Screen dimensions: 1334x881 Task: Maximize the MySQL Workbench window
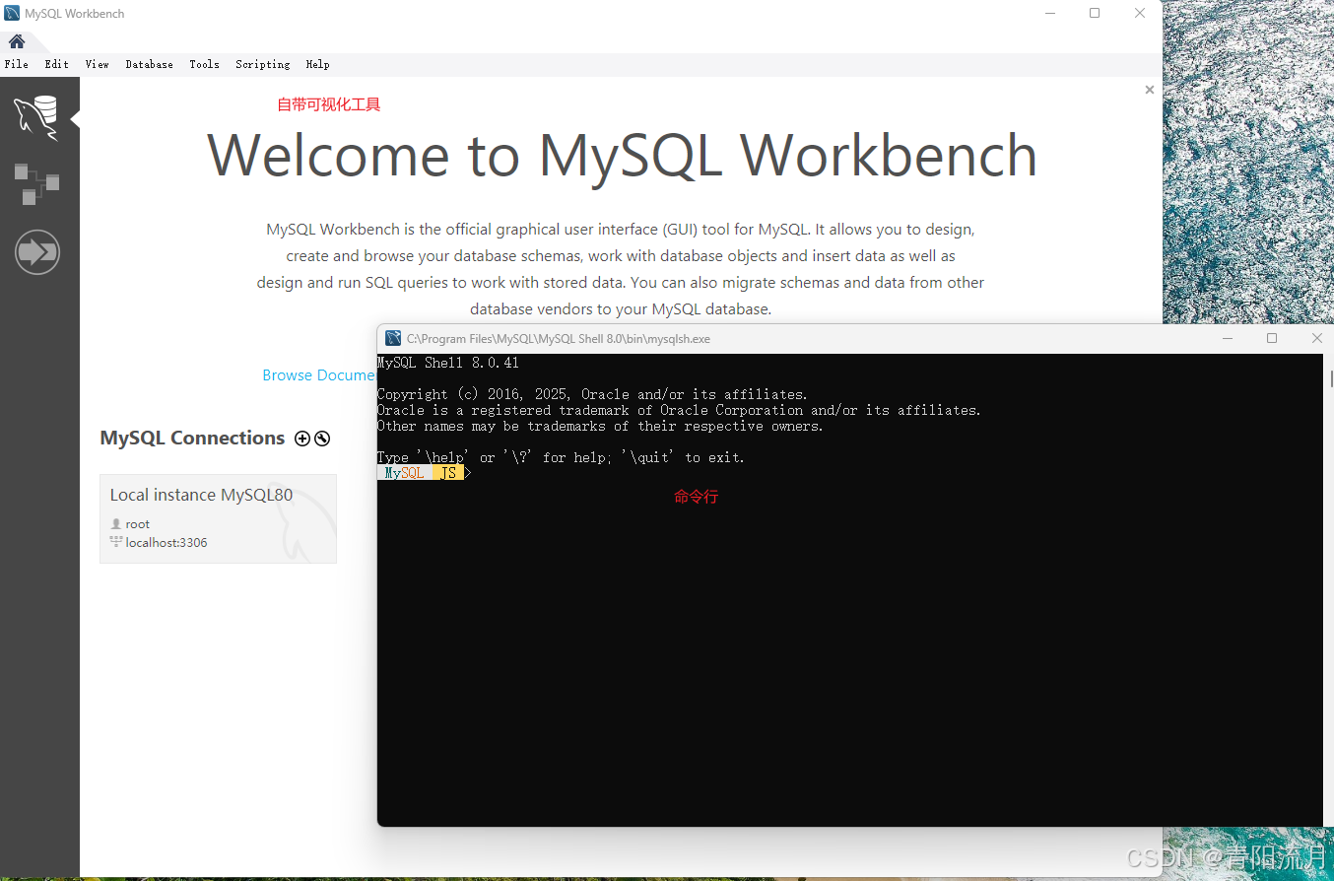(x=1095, y=14)
